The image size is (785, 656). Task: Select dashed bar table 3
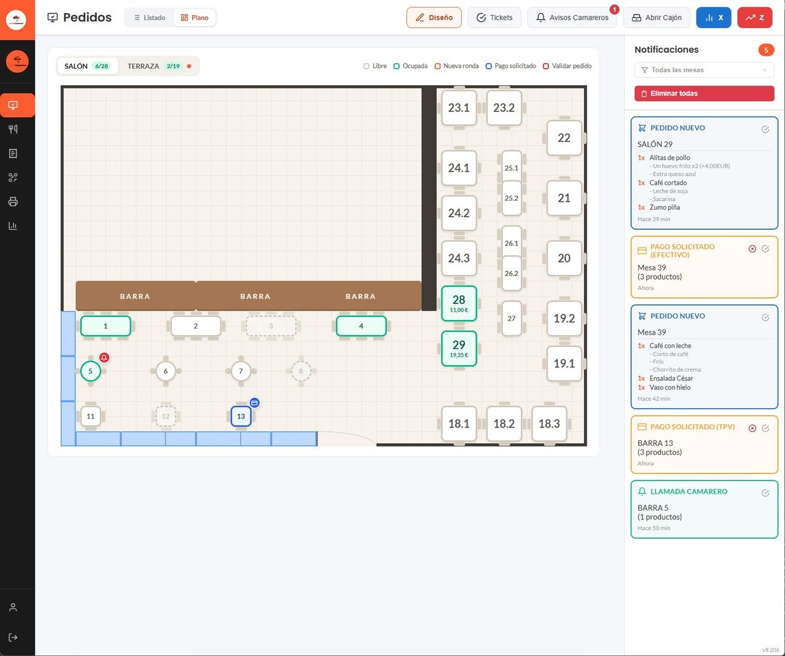pos(271,326)
